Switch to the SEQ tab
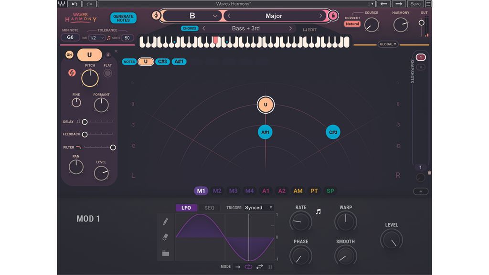This screenshot has width=489, height=275. (x=210, y=208)
